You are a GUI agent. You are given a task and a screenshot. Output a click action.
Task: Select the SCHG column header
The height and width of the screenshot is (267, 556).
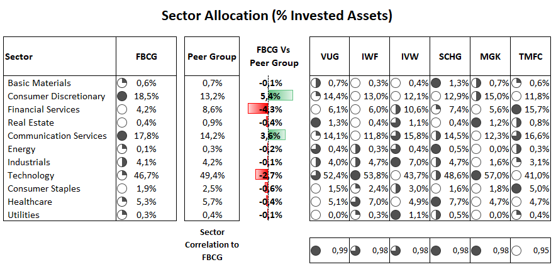coord(450,57)
